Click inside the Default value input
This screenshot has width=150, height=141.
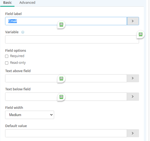coord(66,133)
